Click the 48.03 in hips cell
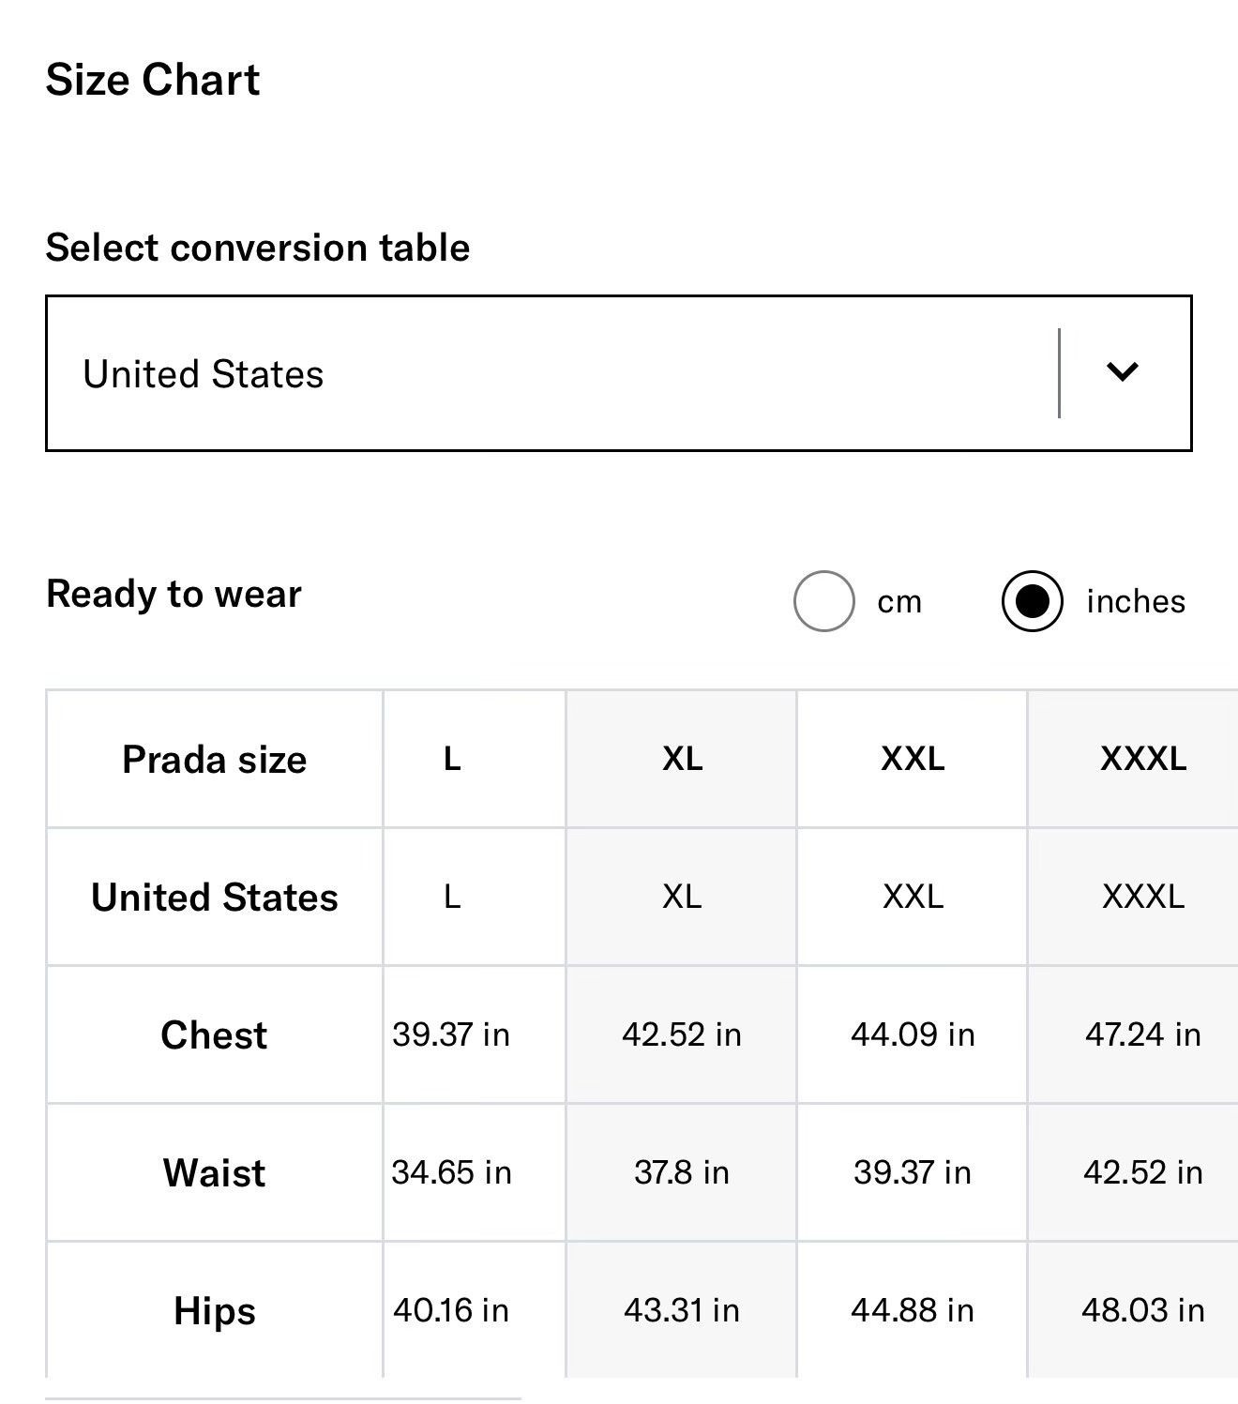Viewport: 1238px width, 1404px height. point(1142,1310)
